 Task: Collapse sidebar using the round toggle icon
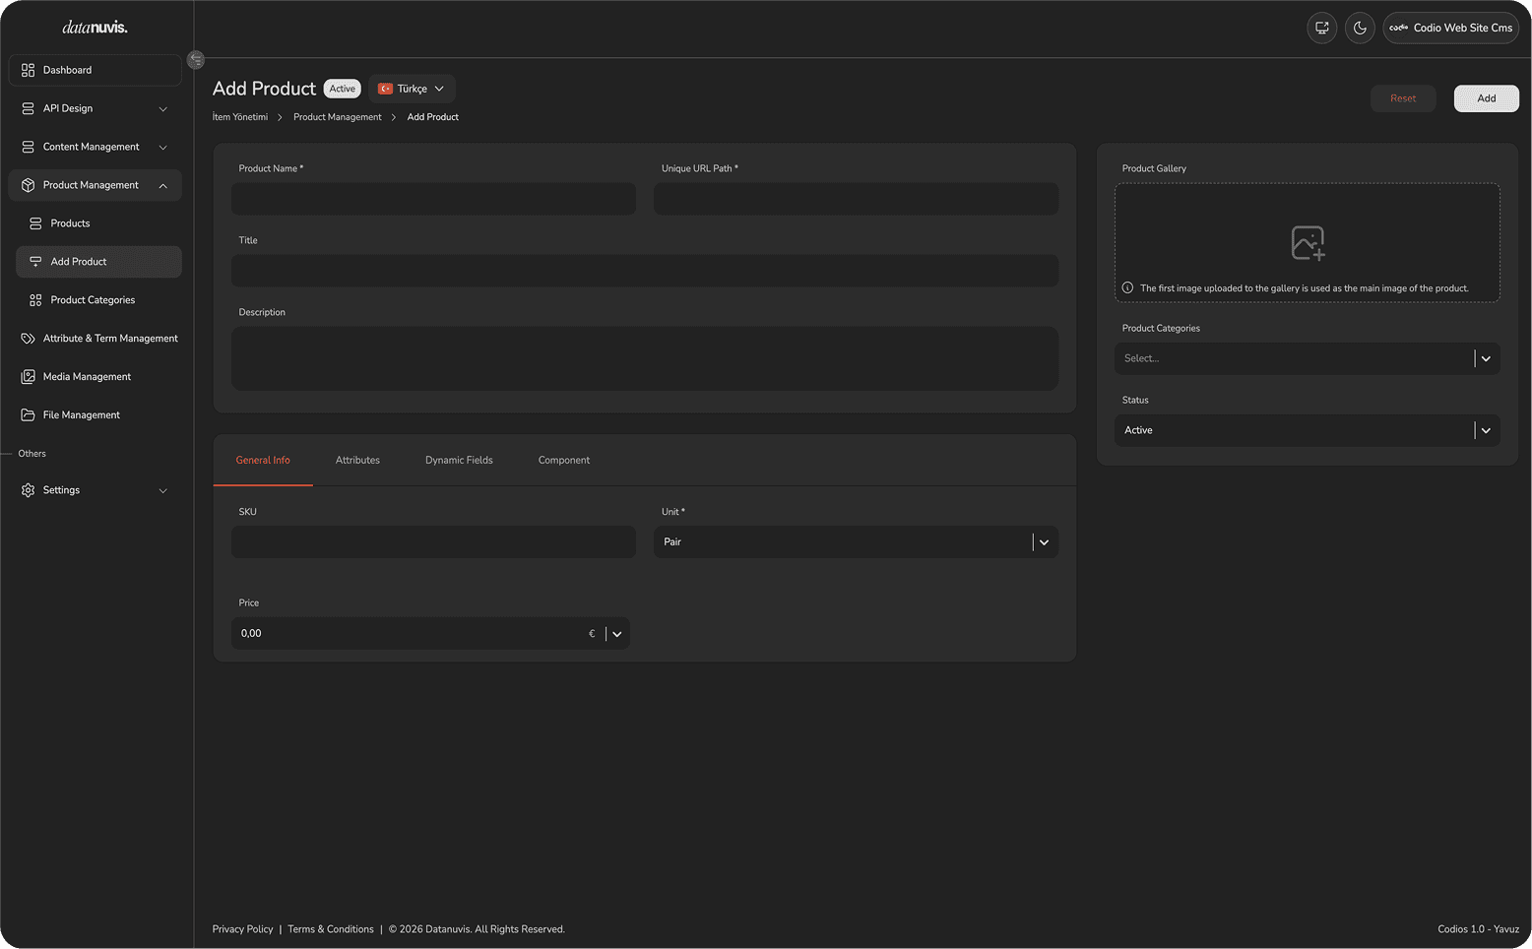point(196,60)
